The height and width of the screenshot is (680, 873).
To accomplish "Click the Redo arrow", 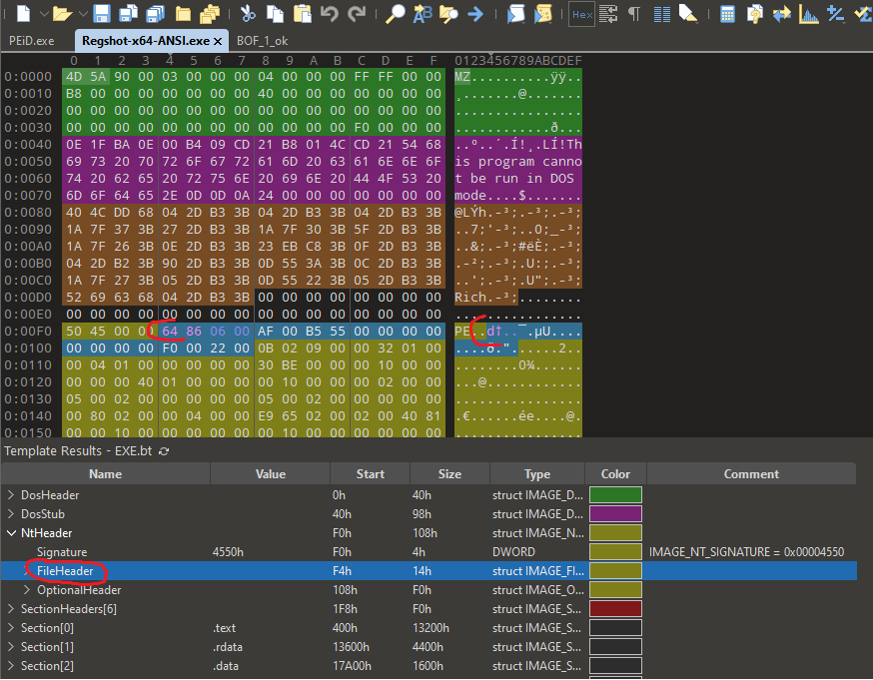I will 357,13.
